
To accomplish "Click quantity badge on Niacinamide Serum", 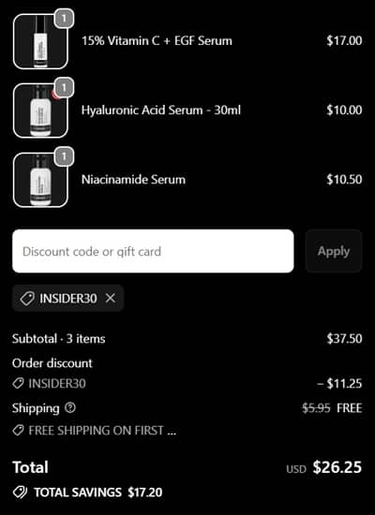I will pyautogui.click(x=64, y=156).
